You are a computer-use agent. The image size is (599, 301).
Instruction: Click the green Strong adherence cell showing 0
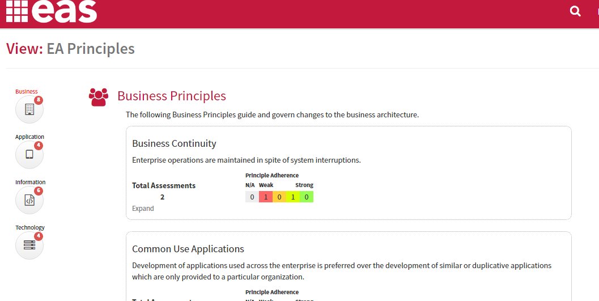[307, 197]
